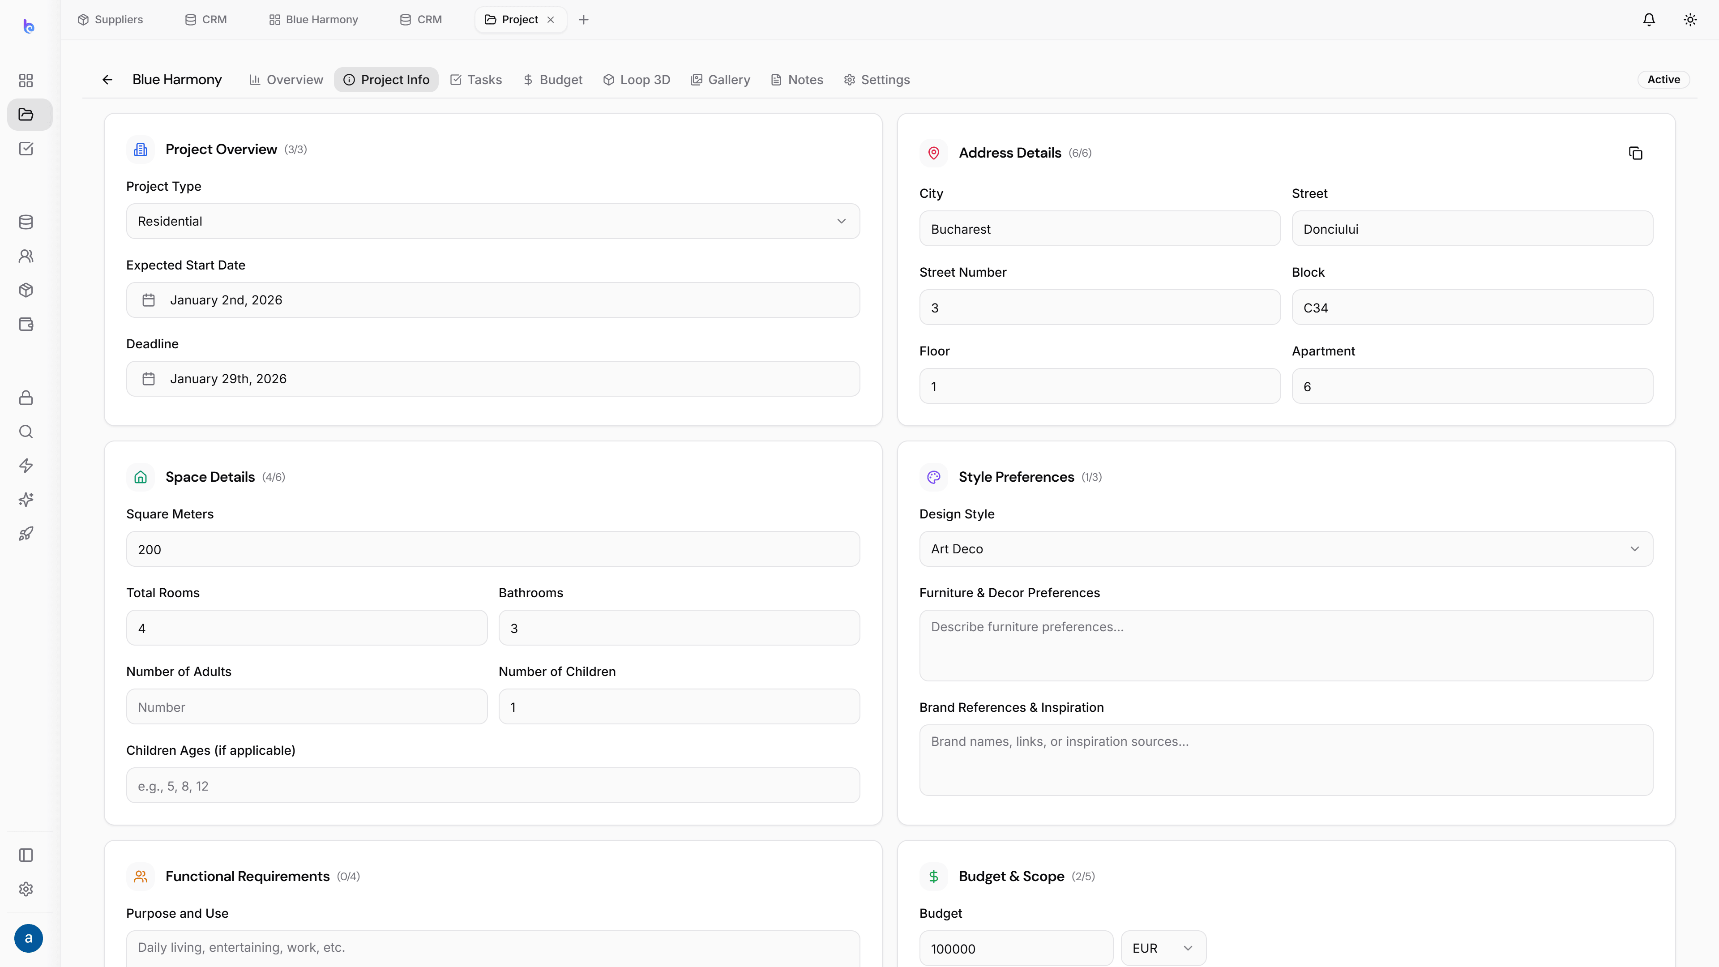Expand the Project Type dropdown
The width and height of the screenshot is (1719, 967).
click(x=493, y=222)
